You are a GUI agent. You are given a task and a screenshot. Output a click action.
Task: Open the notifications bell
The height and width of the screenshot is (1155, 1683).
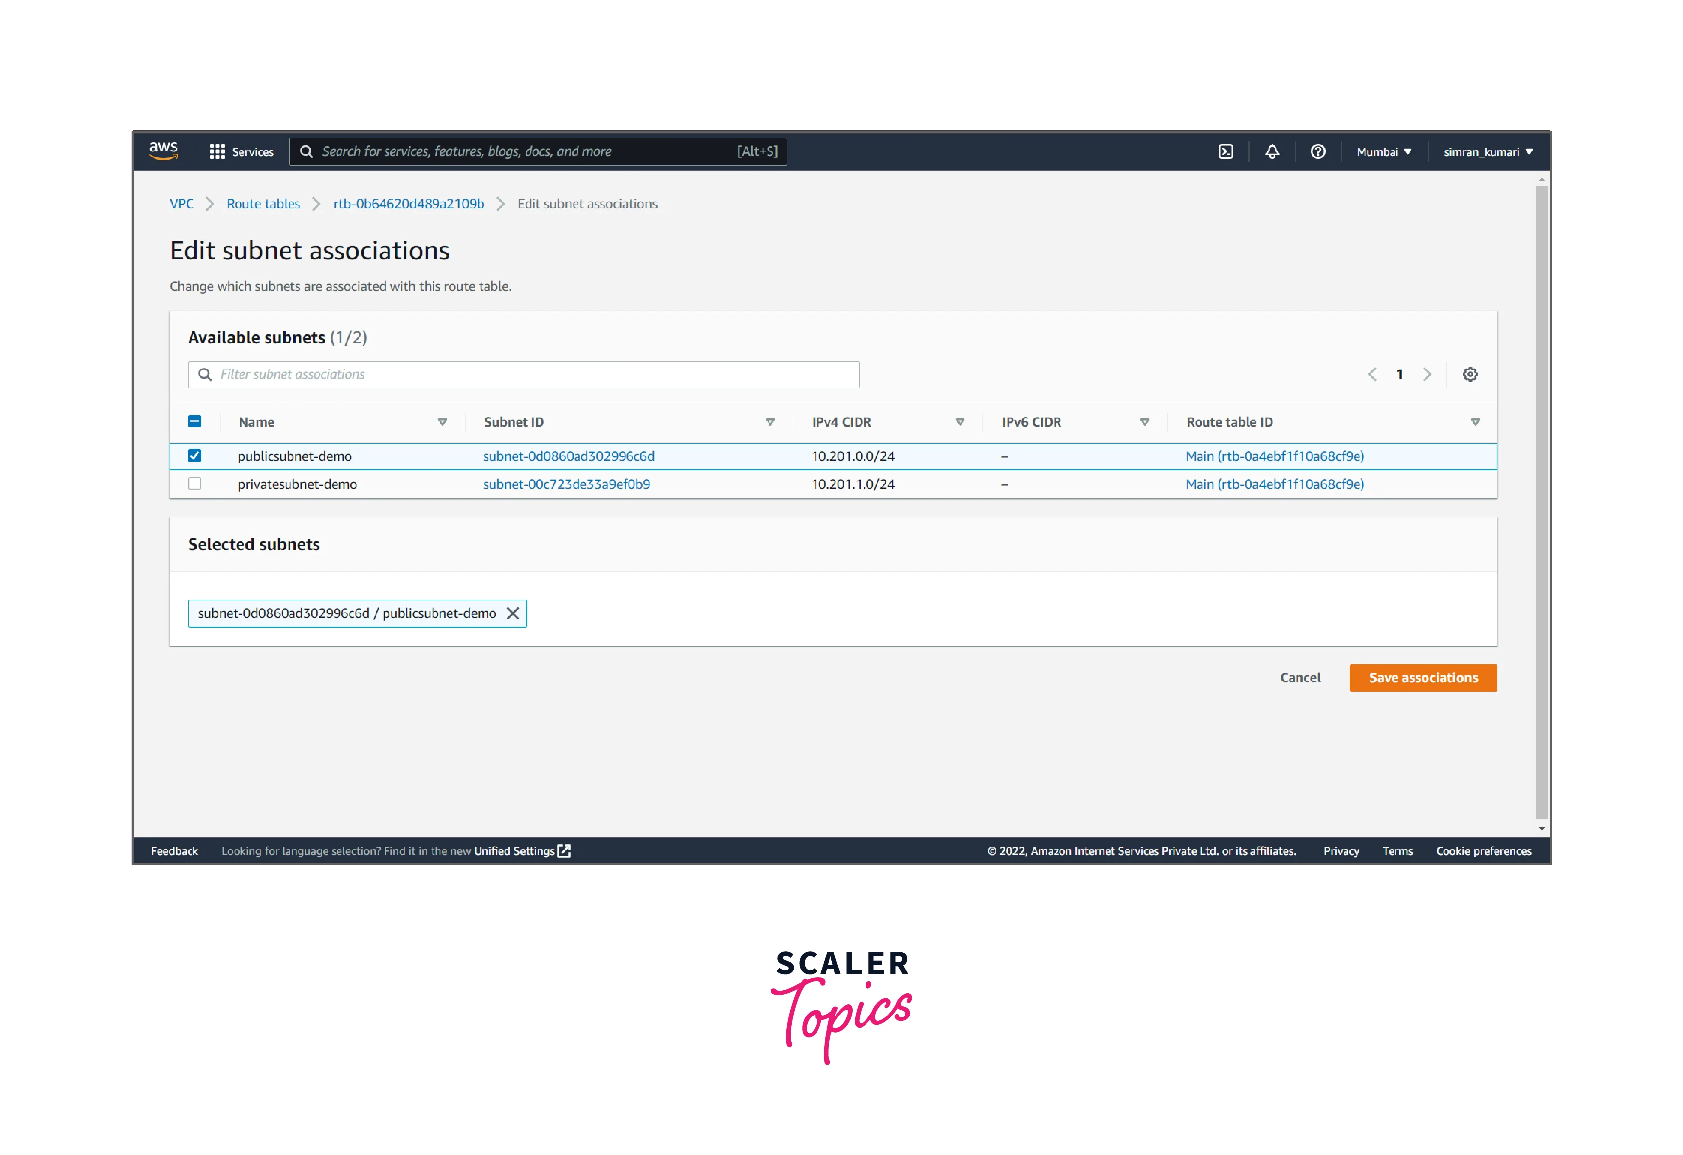click(x=1272, y=152)
